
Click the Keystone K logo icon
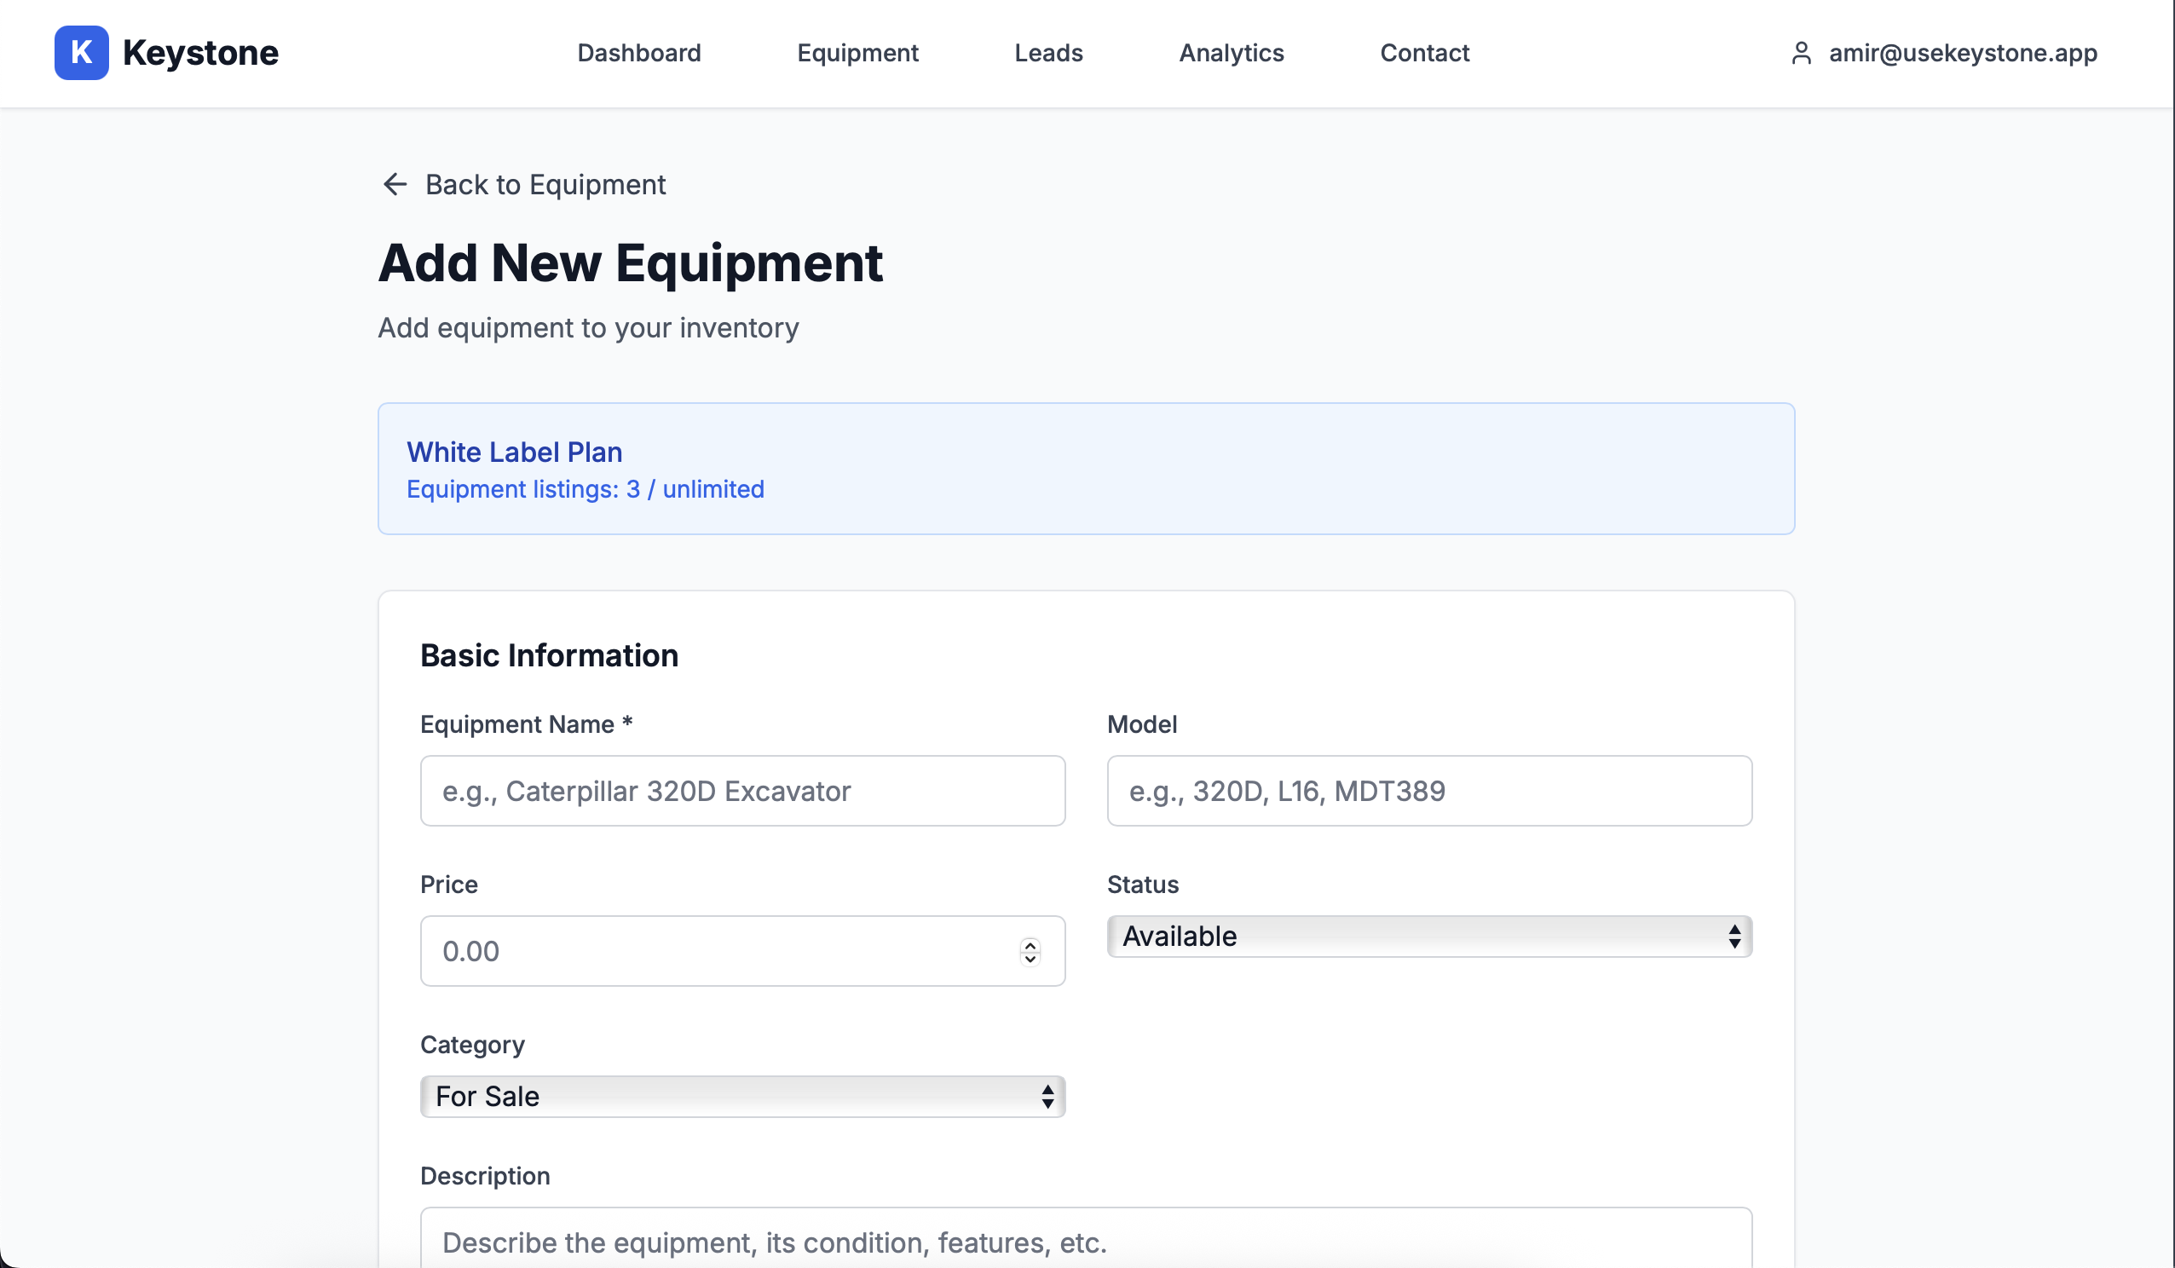coord(81,53)
